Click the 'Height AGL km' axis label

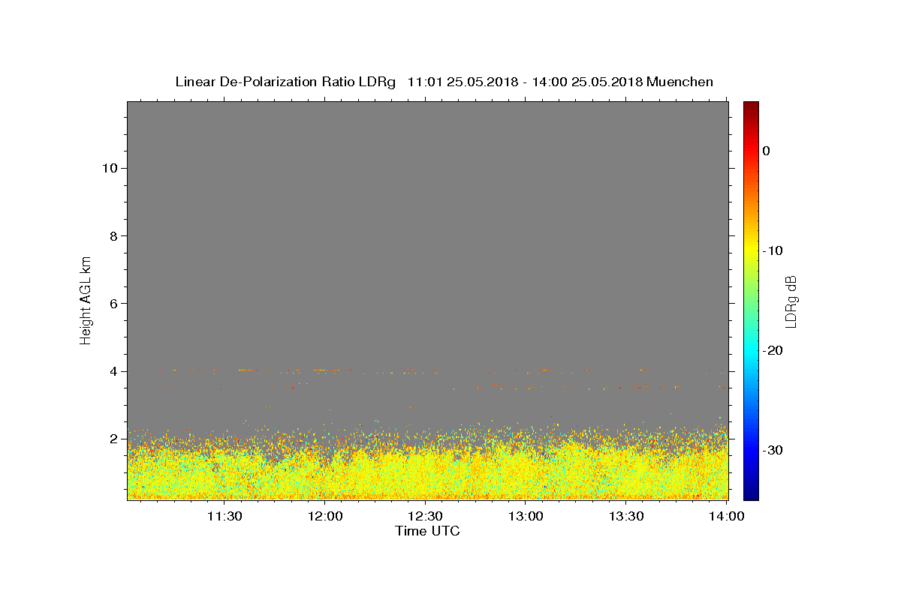pos(86,300)
